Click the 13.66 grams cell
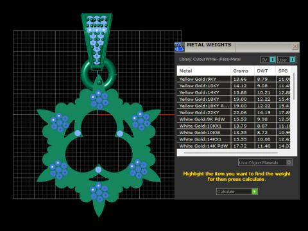 point(243,79)
